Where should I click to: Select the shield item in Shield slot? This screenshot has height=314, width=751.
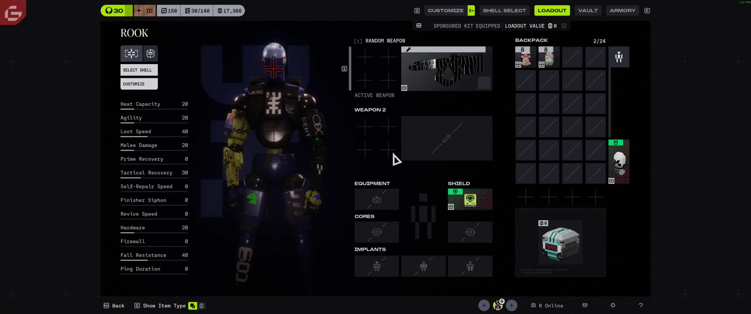[470, 199]
